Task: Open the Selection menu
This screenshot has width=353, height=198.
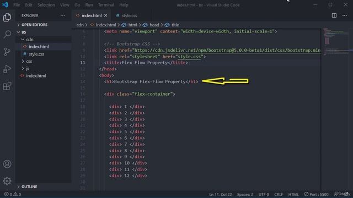Action: click(46, 5)
